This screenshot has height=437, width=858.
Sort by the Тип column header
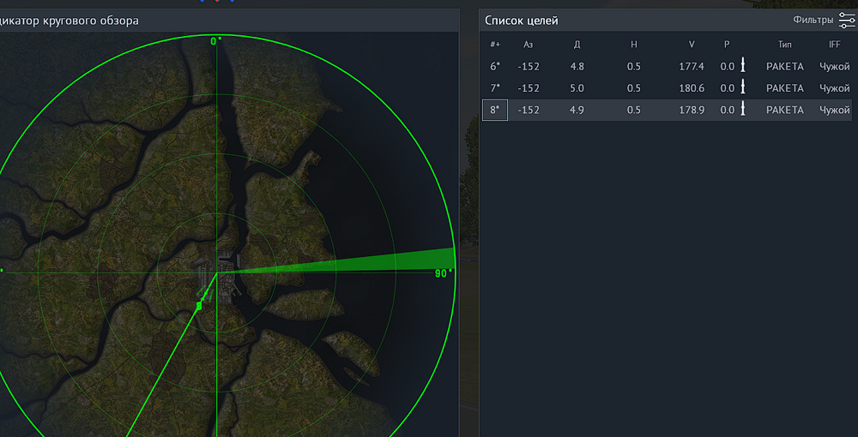click(x=785, y=45)
